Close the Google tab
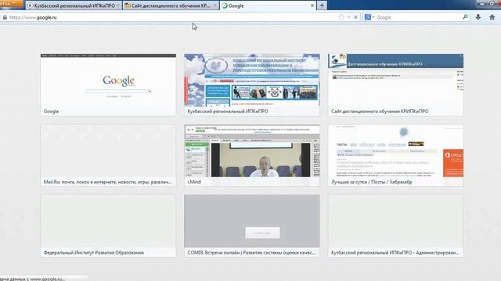 312,5
